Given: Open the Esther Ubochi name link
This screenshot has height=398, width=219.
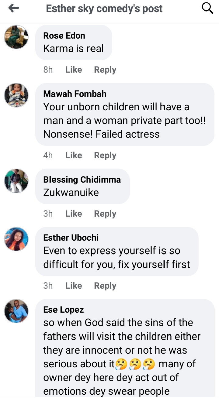Looking at the screenshot, I should pos(71,238).
